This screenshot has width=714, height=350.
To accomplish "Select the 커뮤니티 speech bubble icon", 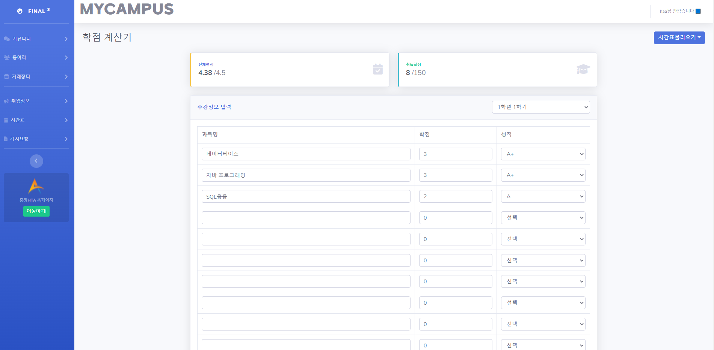I will point(6,38).
